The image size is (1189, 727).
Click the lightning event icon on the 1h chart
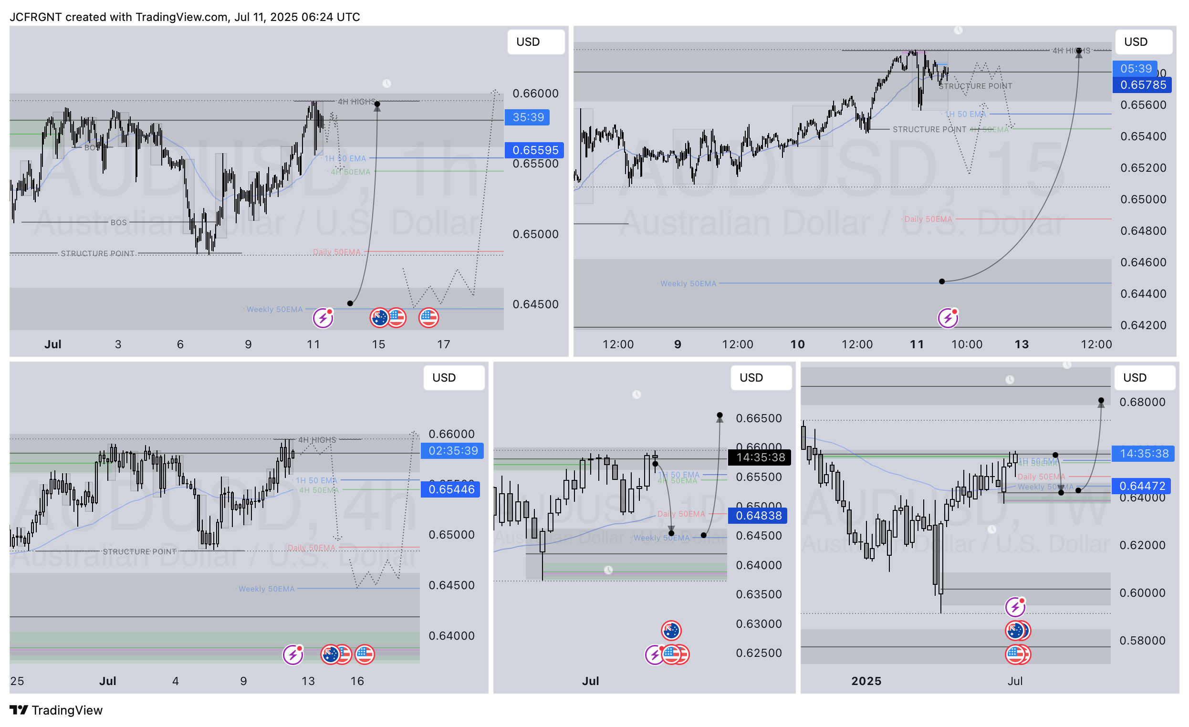pyautogui.click(x=323, y=318)
